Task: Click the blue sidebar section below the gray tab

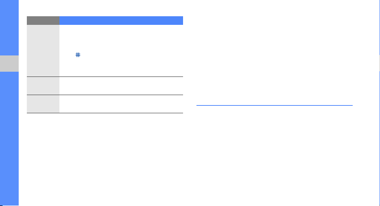Action: (9, 138)
